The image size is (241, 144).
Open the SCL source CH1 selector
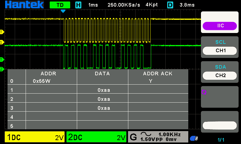(x=220, y=51)
